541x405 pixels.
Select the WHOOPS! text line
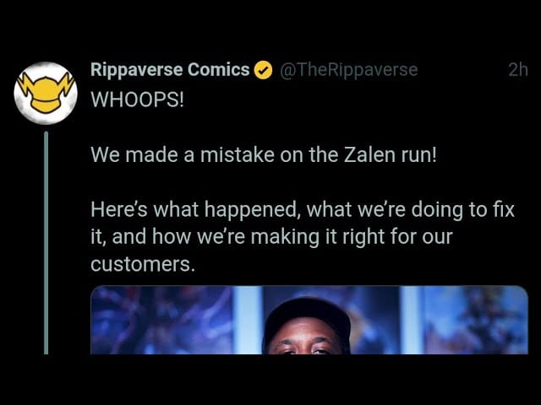(137, 100)
